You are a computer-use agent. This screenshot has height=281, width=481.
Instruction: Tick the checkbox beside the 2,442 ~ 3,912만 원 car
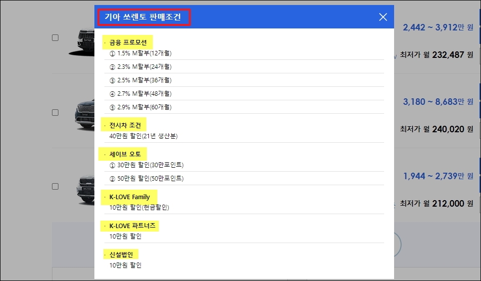(x=55, y=38)
